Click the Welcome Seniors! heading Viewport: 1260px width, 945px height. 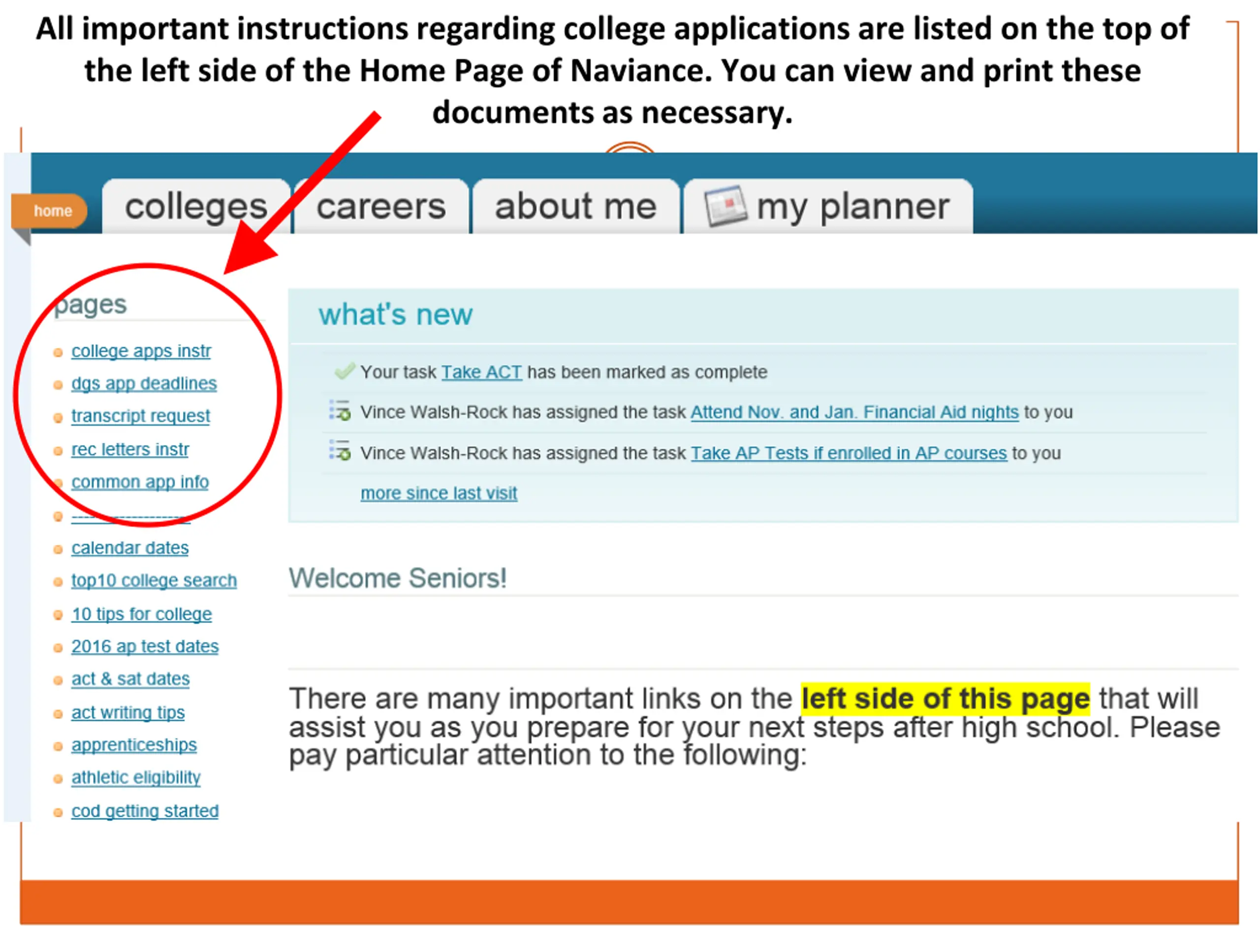pos(398,578)
